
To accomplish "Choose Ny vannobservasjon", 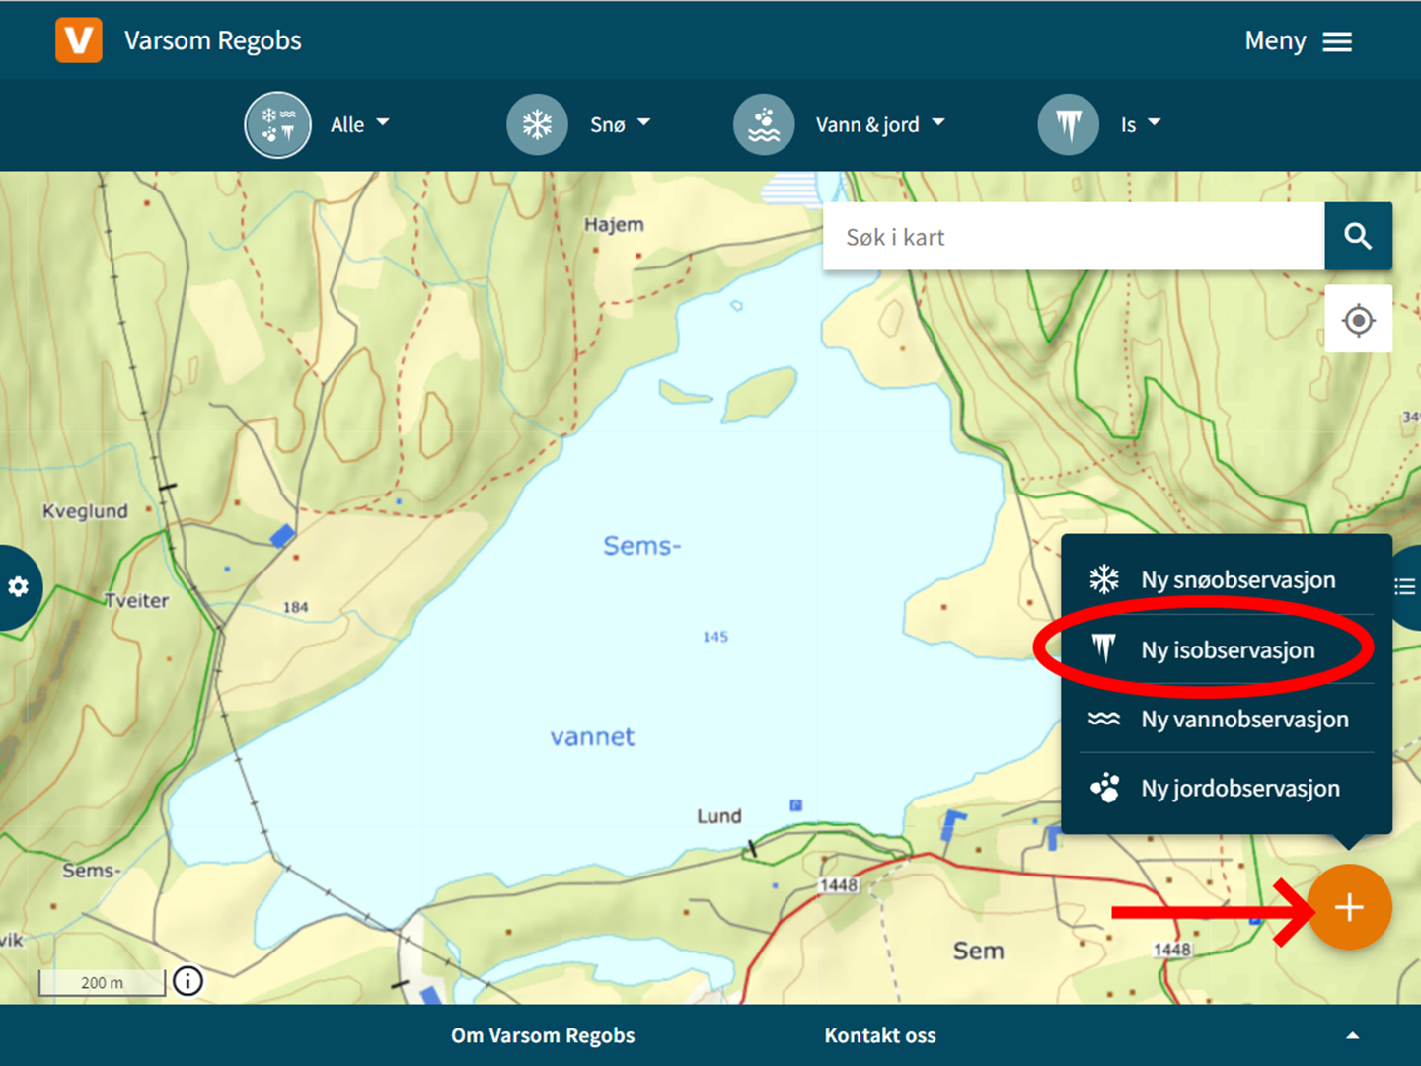I will click(x=1227, y=719).
